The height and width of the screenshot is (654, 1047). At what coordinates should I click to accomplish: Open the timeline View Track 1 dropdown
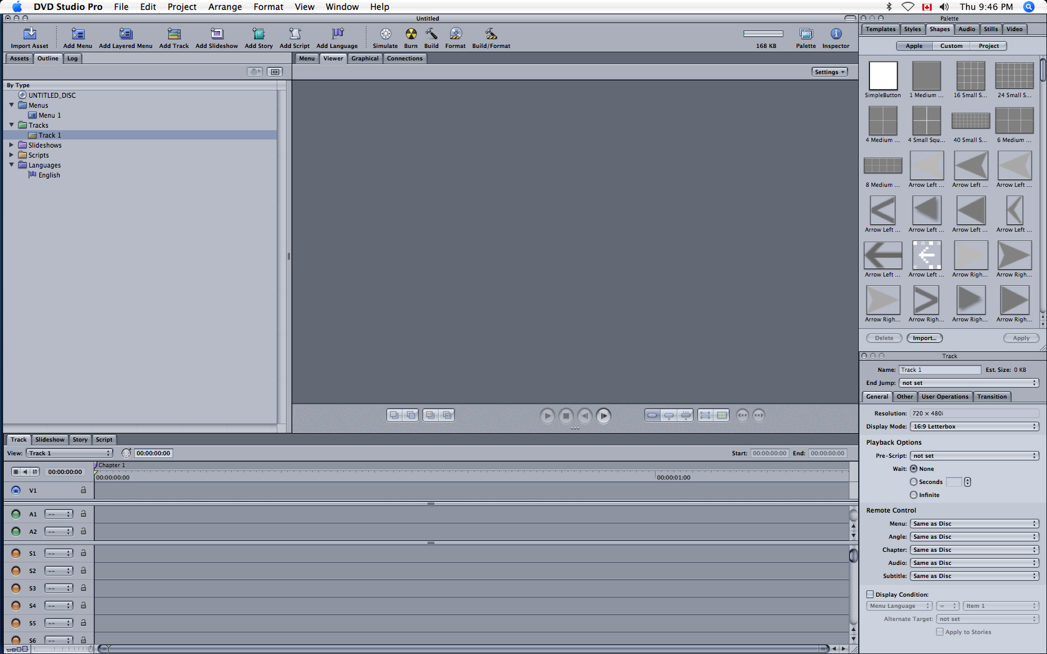[x=69, y=453]
